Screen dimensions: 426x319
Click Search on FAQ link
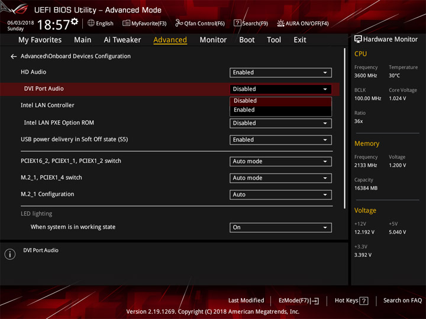pyautogui.click(x=402, y=301)
